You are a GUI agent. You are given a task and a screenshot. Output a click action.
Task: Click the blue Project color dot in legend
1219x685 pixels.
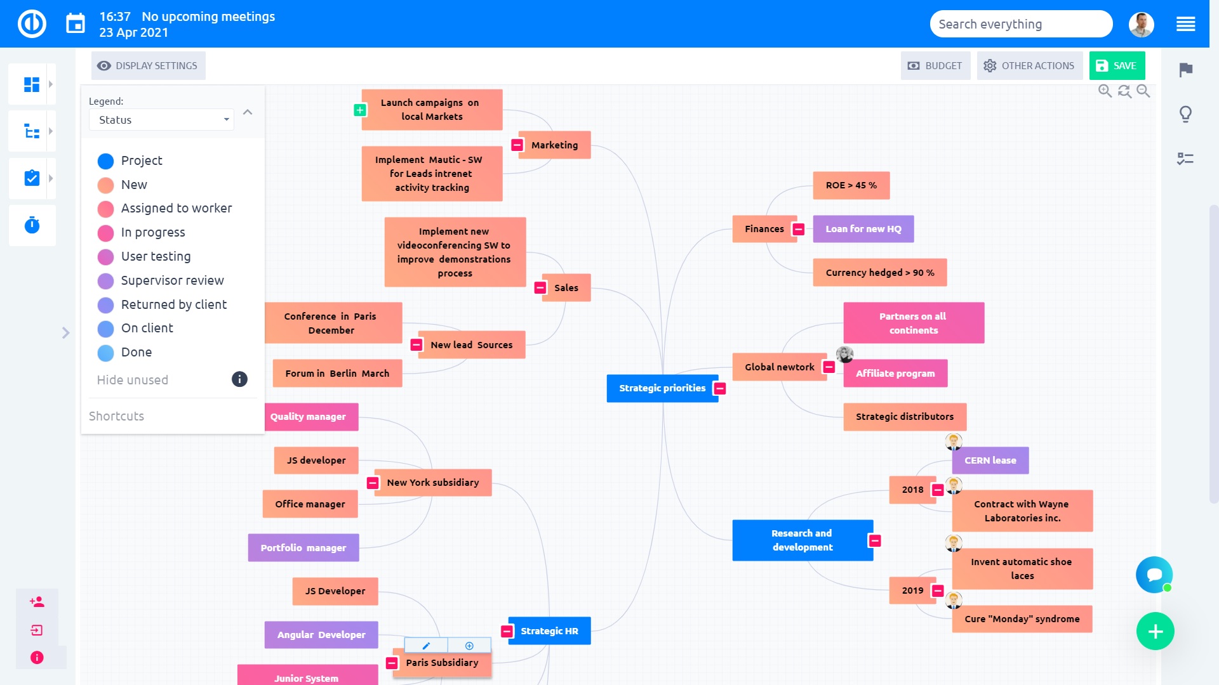click(106, 160)
